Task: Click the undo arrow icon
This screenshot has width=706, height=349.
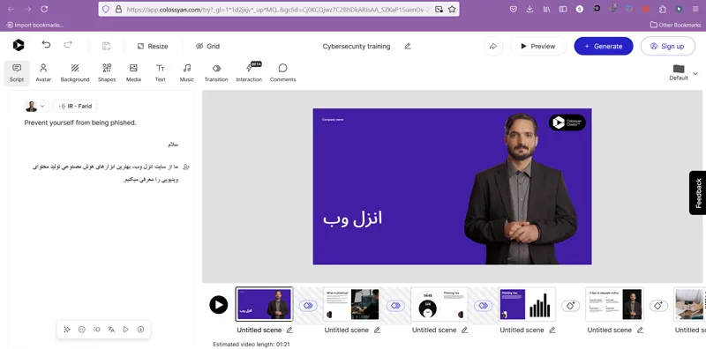Action: coord(46,45)
